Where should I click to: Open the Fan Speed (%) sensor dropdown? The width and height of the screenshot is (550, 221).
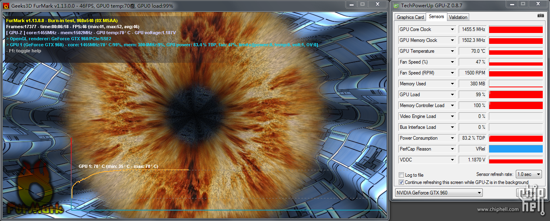[453, 62]
